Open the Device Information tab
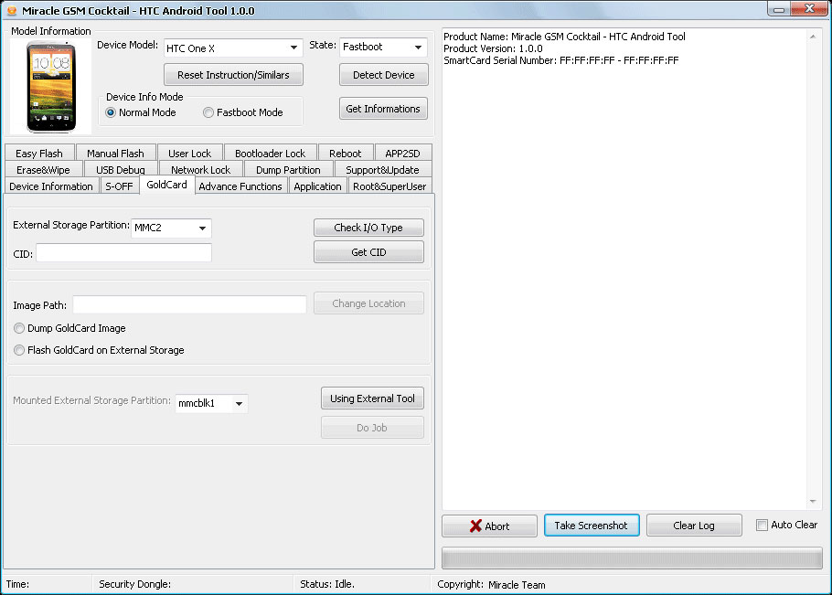 point(51,186)
